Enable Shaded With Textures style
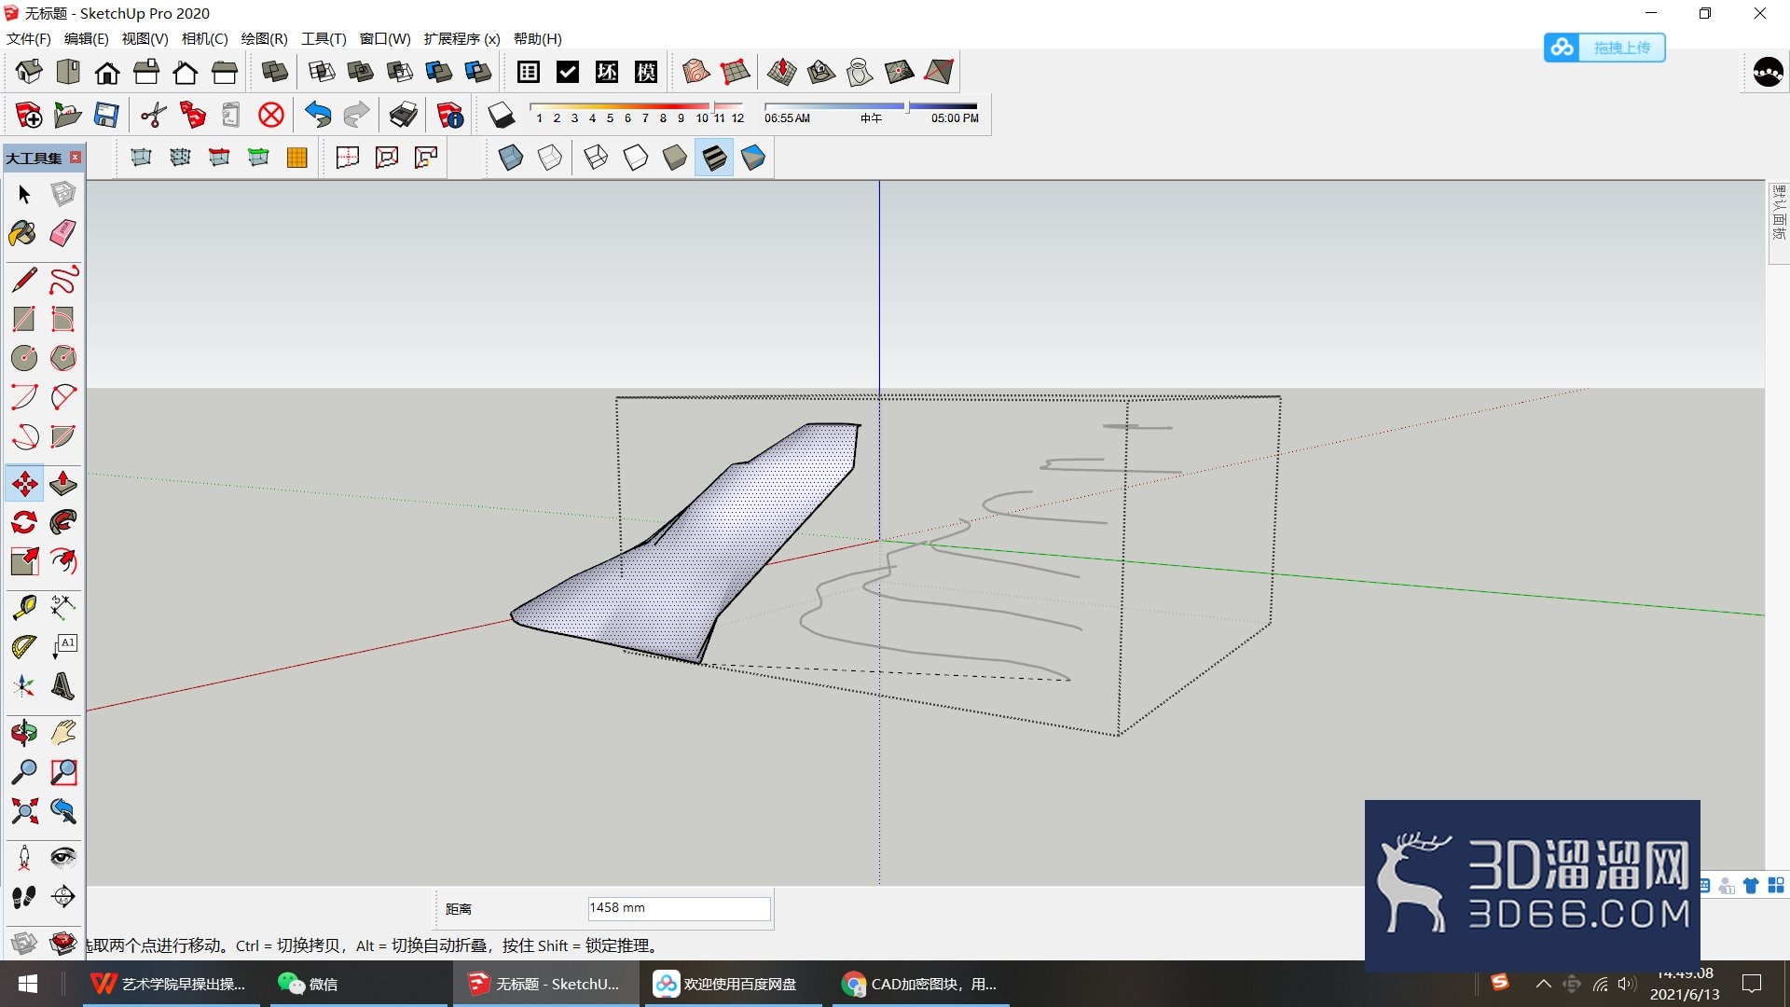1790x1007 pixels. (714, 158)
